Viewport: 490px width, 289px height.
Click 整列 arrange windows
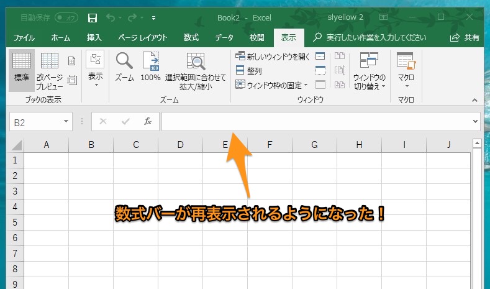click(249, 71)
